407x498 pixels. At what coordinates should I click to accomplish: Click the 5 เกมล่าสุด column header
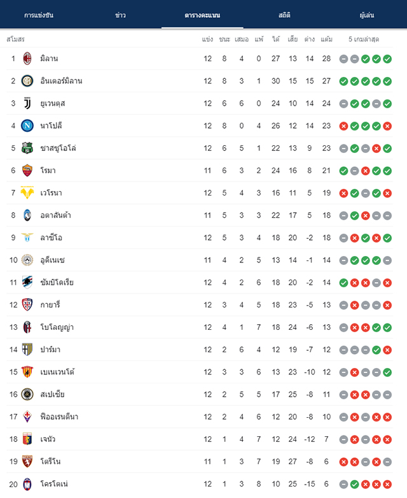tap(364, 39)
